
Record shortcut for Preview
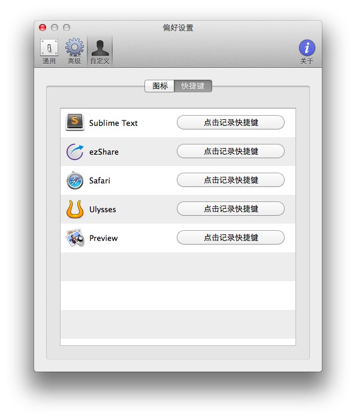(231, 237)
